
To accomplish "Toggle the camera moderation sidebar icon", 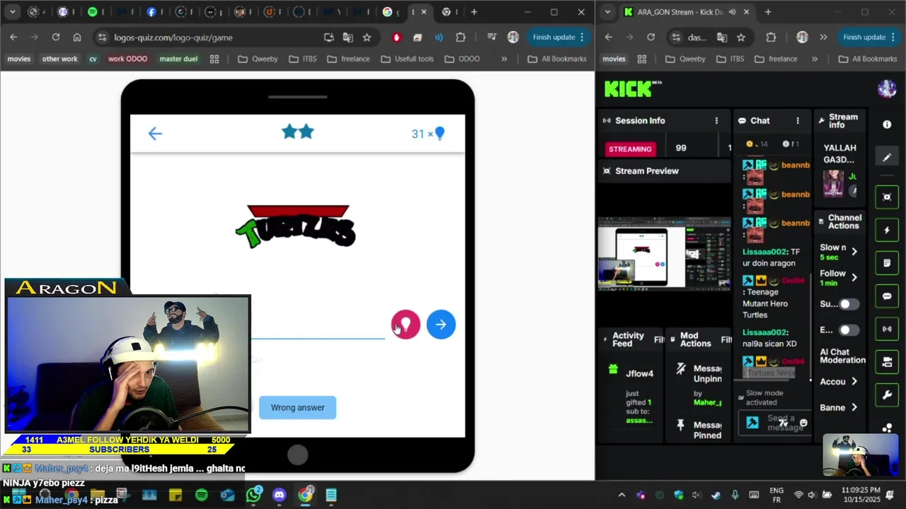I will 887,362.
